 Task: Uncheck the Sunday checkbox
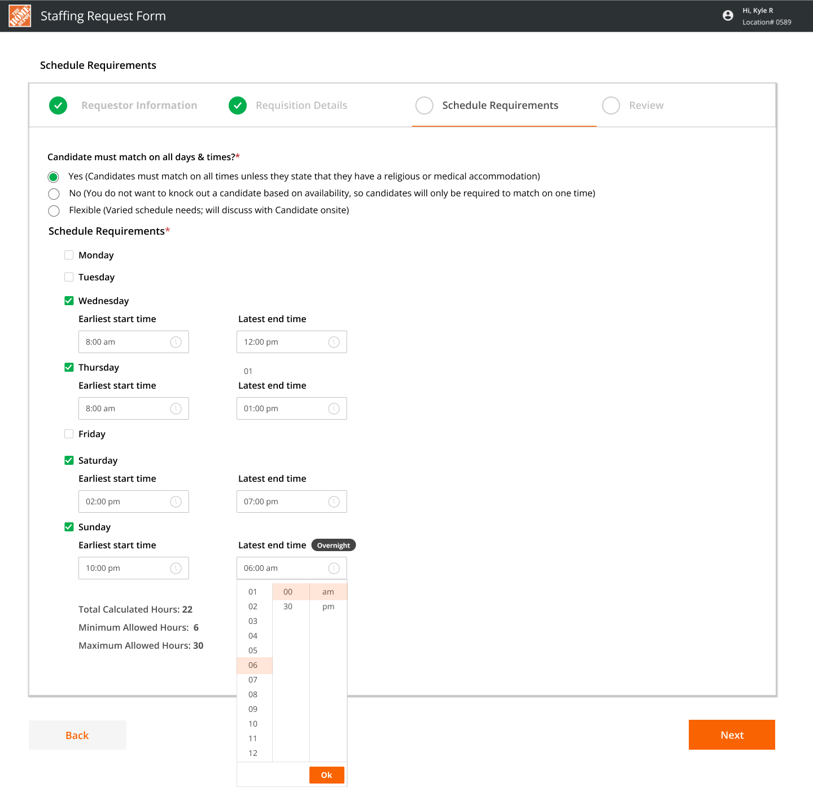click(69, 527)
